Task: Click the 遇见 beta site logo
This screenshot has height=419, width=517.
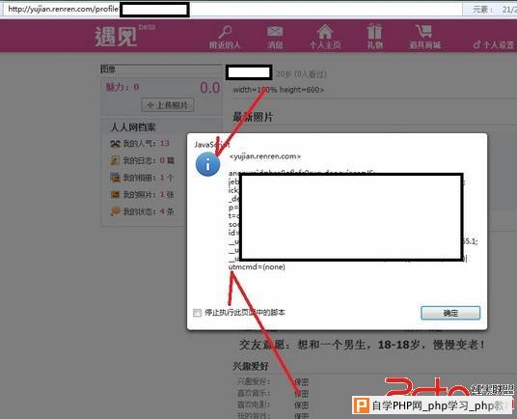Action: point(124,36)
